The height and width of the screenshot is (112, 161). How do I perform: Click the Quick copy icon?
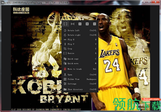65,59
